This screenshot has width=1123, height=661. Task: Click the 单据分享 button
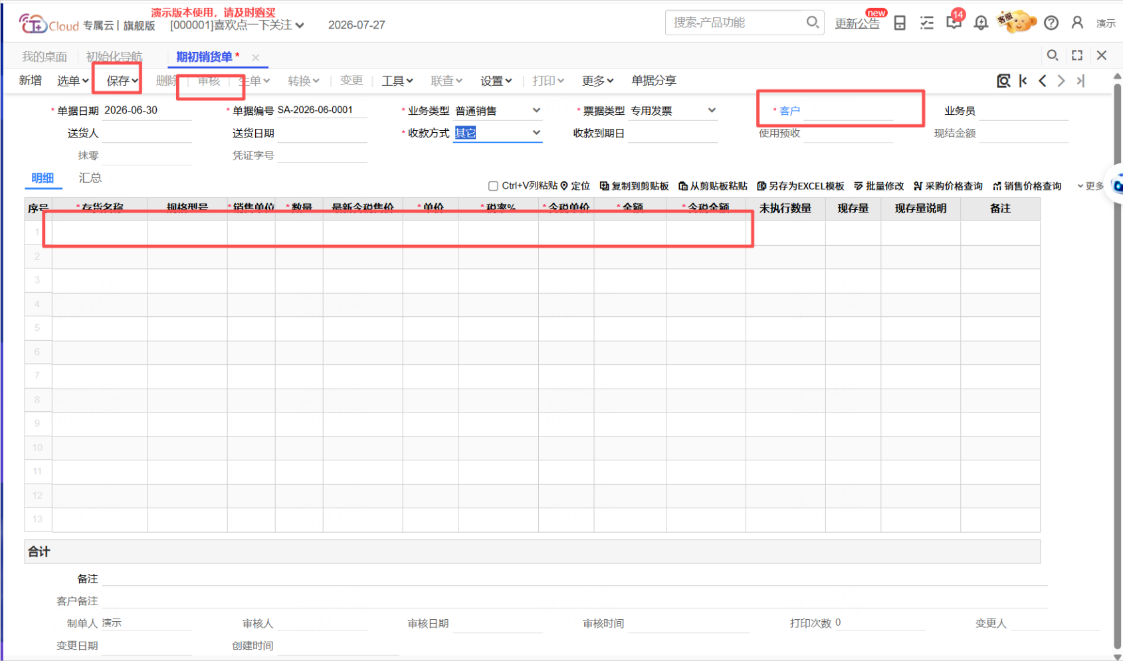654,80
